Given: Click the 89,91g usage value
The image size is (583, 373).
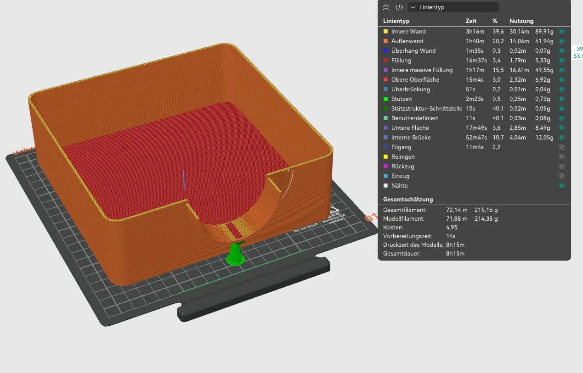Looking at the screenshot, I should 544,32.
